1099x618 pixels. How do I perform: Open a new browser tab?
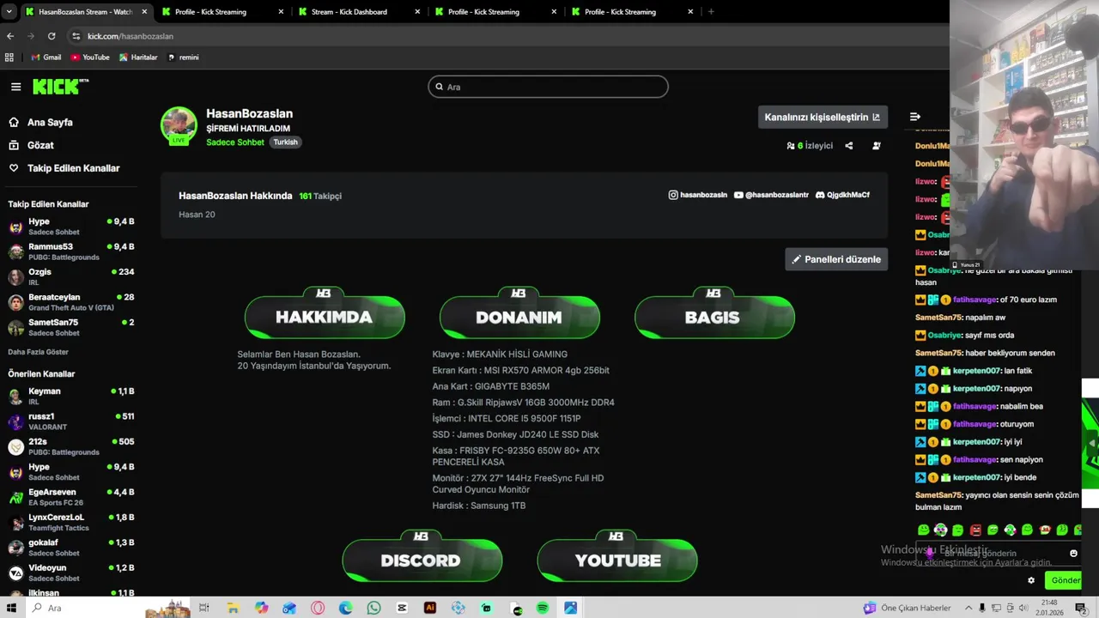(x=710, y=12)
